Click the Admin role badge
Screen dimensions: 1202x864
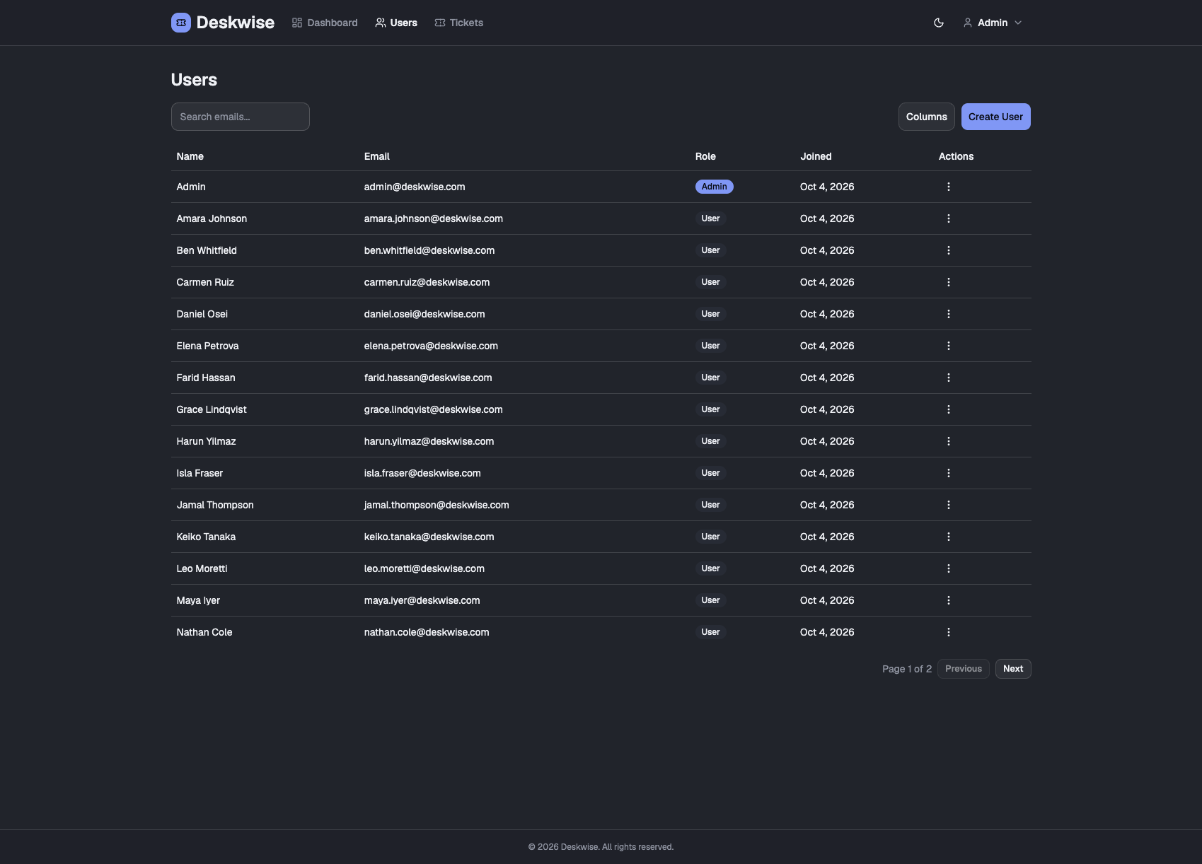click(714, 187)
